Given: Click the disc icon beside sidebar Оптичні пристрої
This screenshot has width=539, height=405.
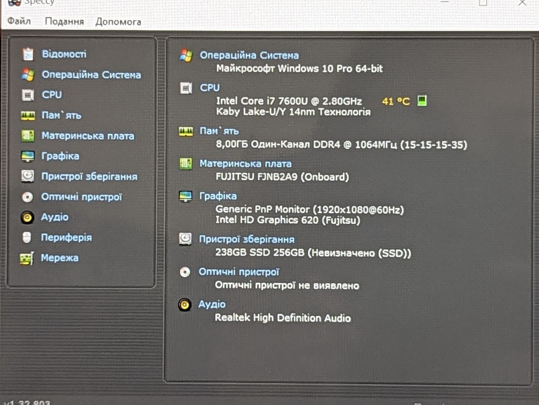Looking at the screenshot, I should 27,197.
